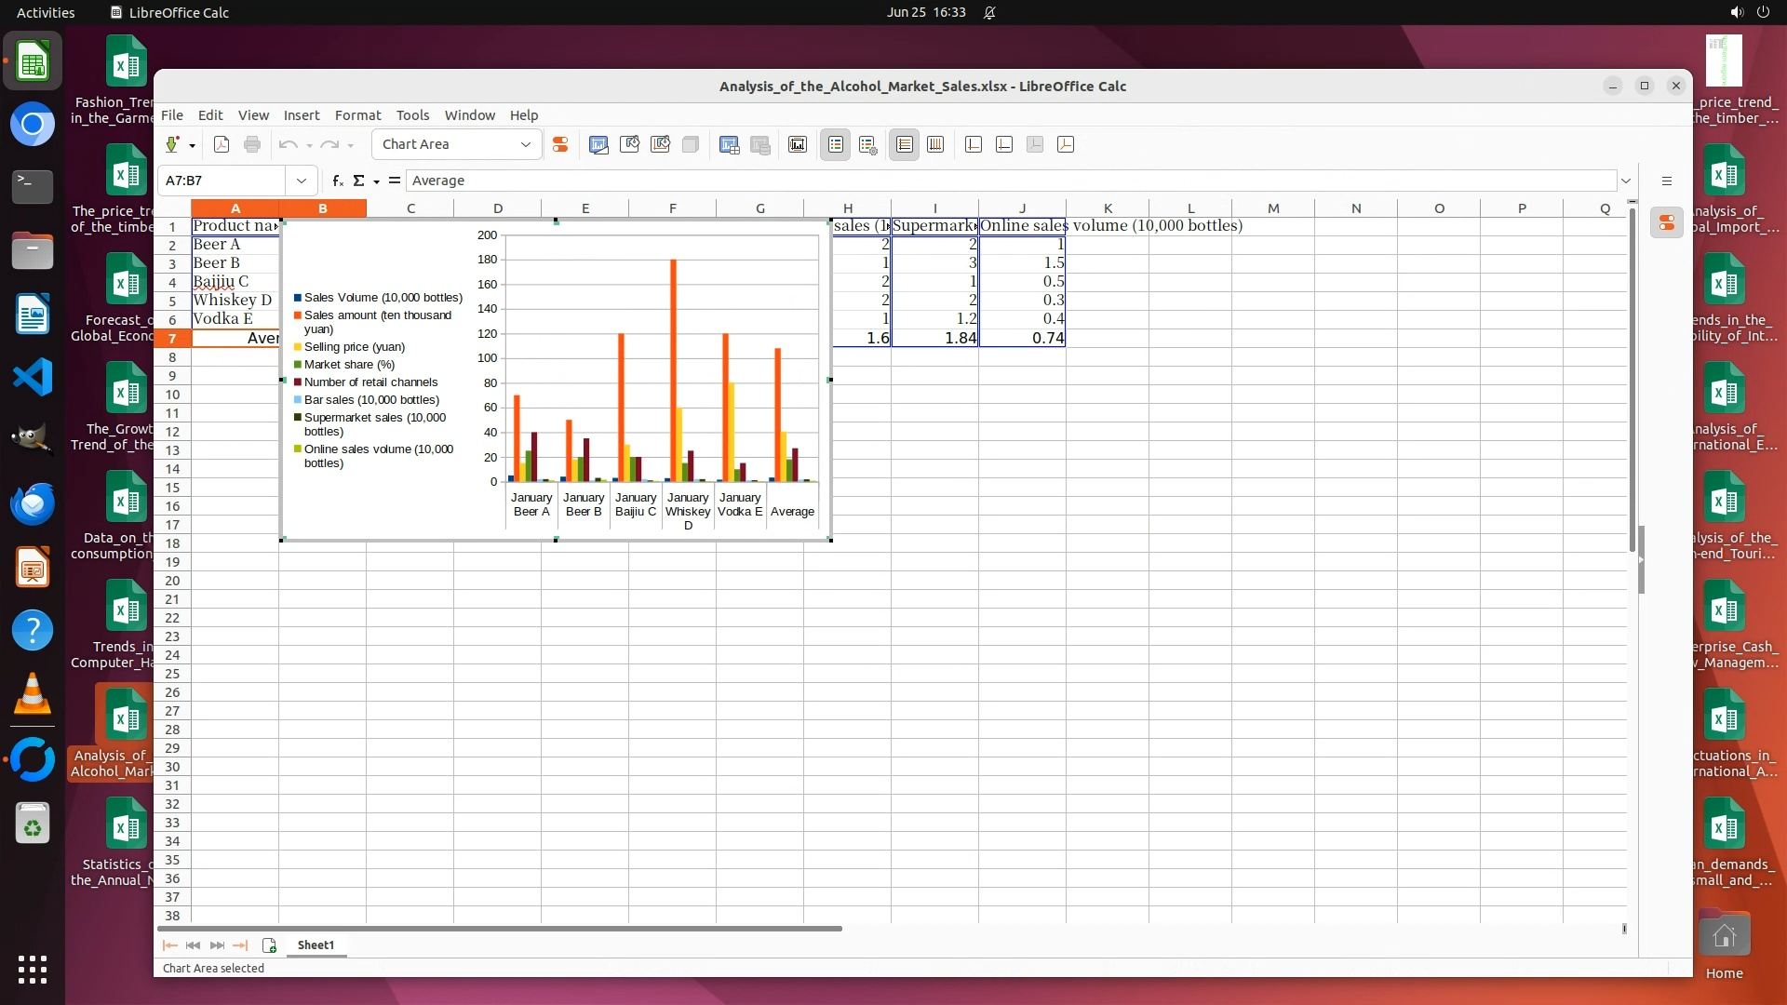1787x1005 pixels.
Task: Click the Chart Type icon
Action: [598, 144]
